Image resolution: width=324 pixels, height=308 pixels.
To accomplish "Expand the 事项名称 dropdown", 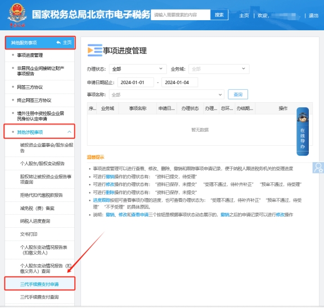I will click(166, 95).
